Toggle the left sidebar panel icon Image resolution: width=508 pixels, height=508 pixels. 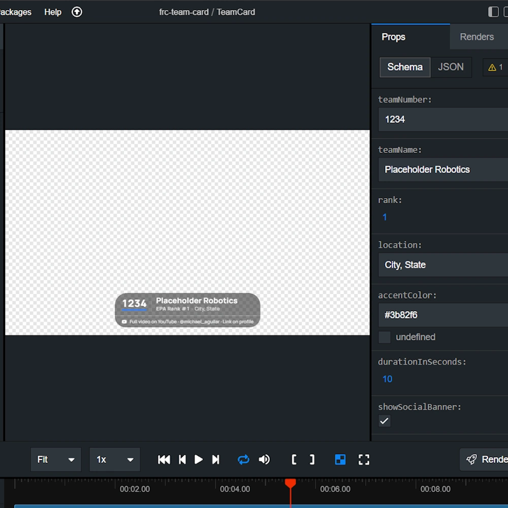(493, 12)
